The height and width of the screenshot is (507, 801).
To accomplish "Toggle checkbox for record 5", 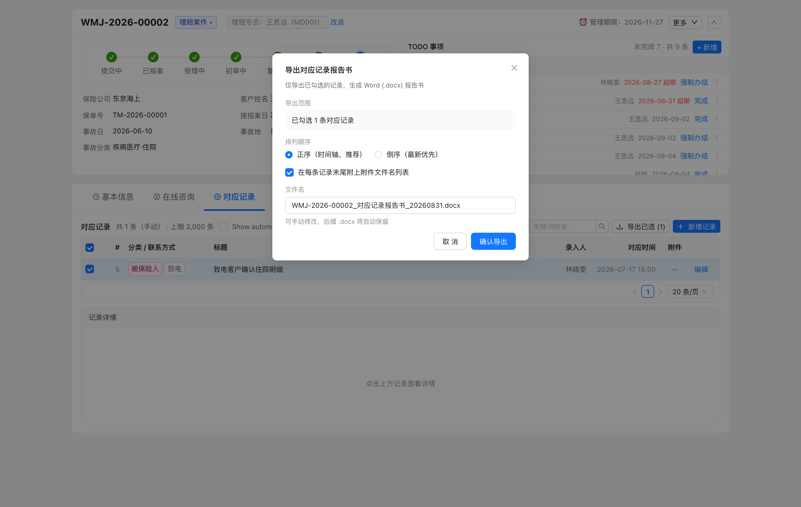I will [90, 269].
